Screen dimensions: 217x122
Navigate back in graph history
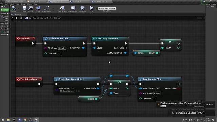tap(17, 18)
